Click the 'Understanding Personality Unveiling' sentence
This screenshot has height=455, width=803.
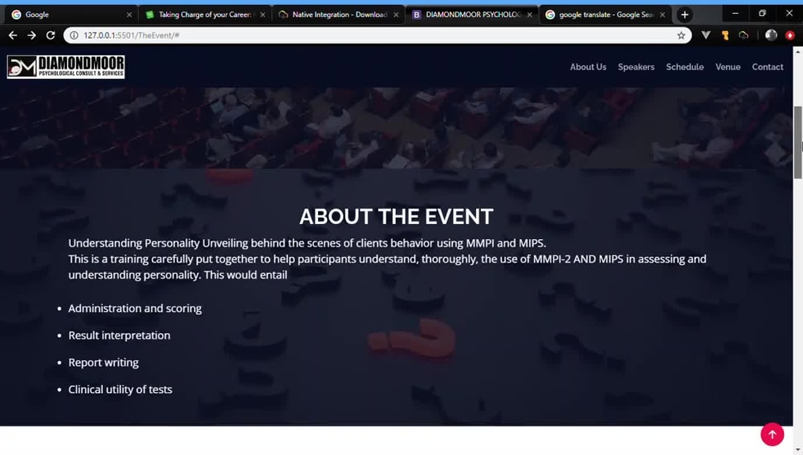(x=308, y=243)
